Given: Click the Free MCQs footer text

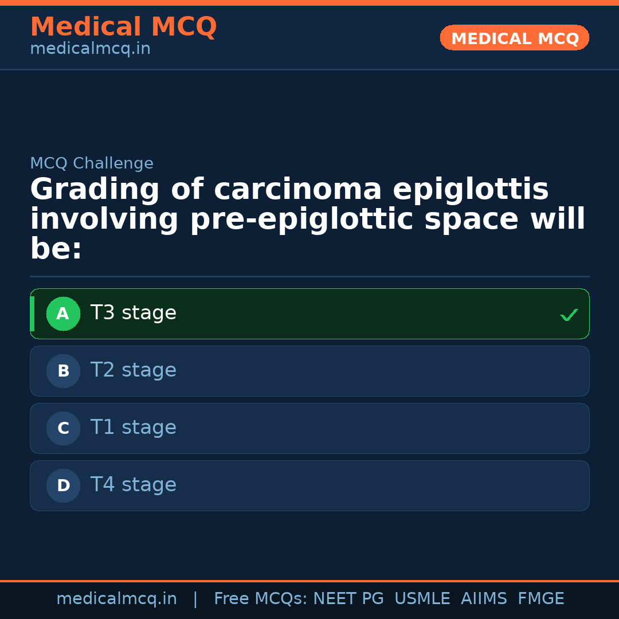Looking at the screenshot, I should pos(260,599).
